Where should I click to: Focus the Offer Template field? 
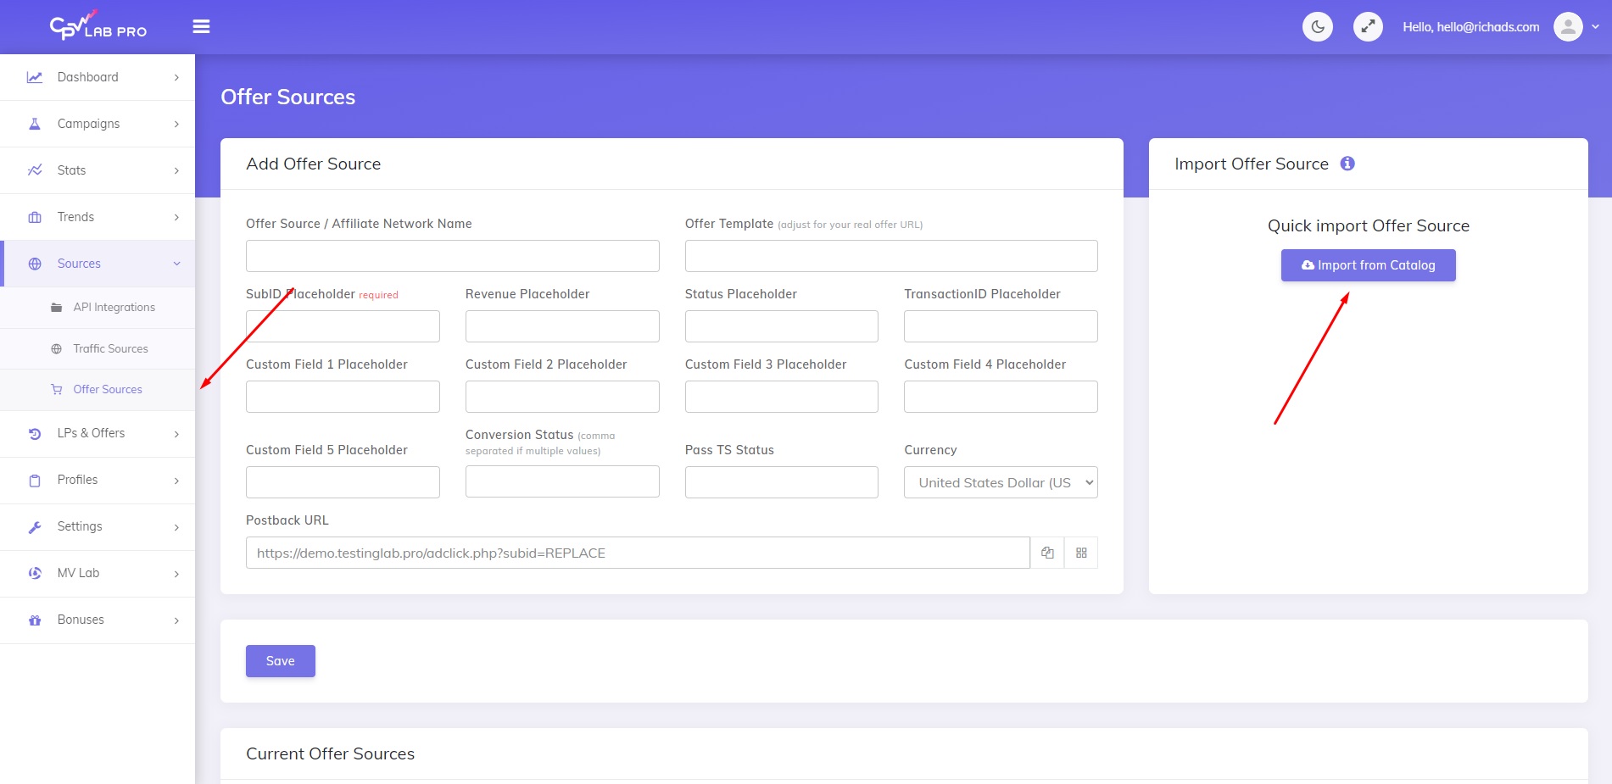click(891, 256)
